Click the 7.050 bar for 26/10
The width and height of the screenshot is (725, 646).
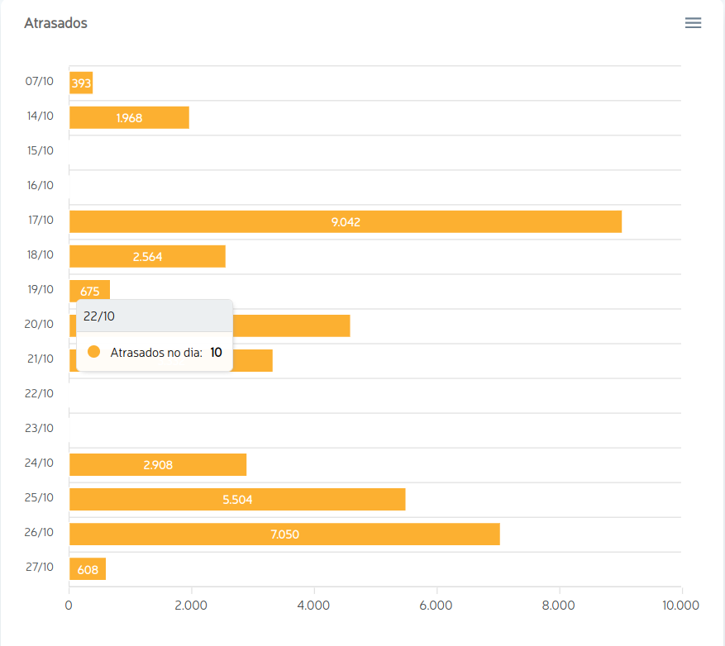coord(285,534)
